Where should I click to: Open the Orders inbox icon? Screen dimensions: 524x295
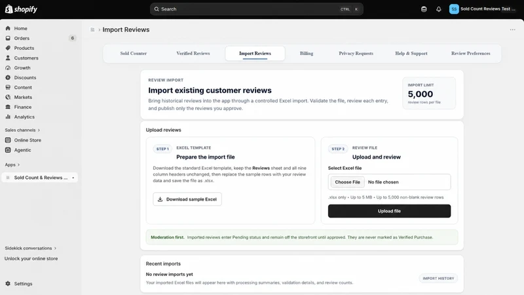tap(8, 38)
